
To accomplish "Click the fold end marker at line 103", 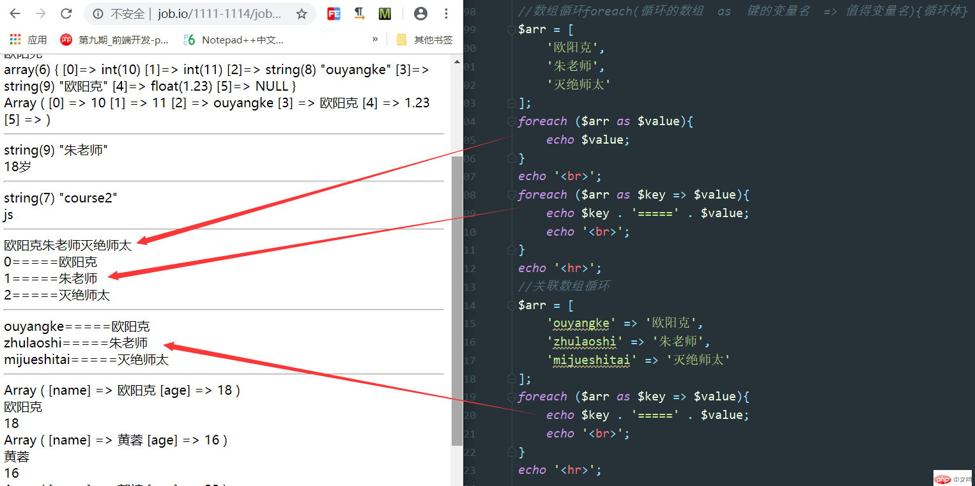I will 512,103.
